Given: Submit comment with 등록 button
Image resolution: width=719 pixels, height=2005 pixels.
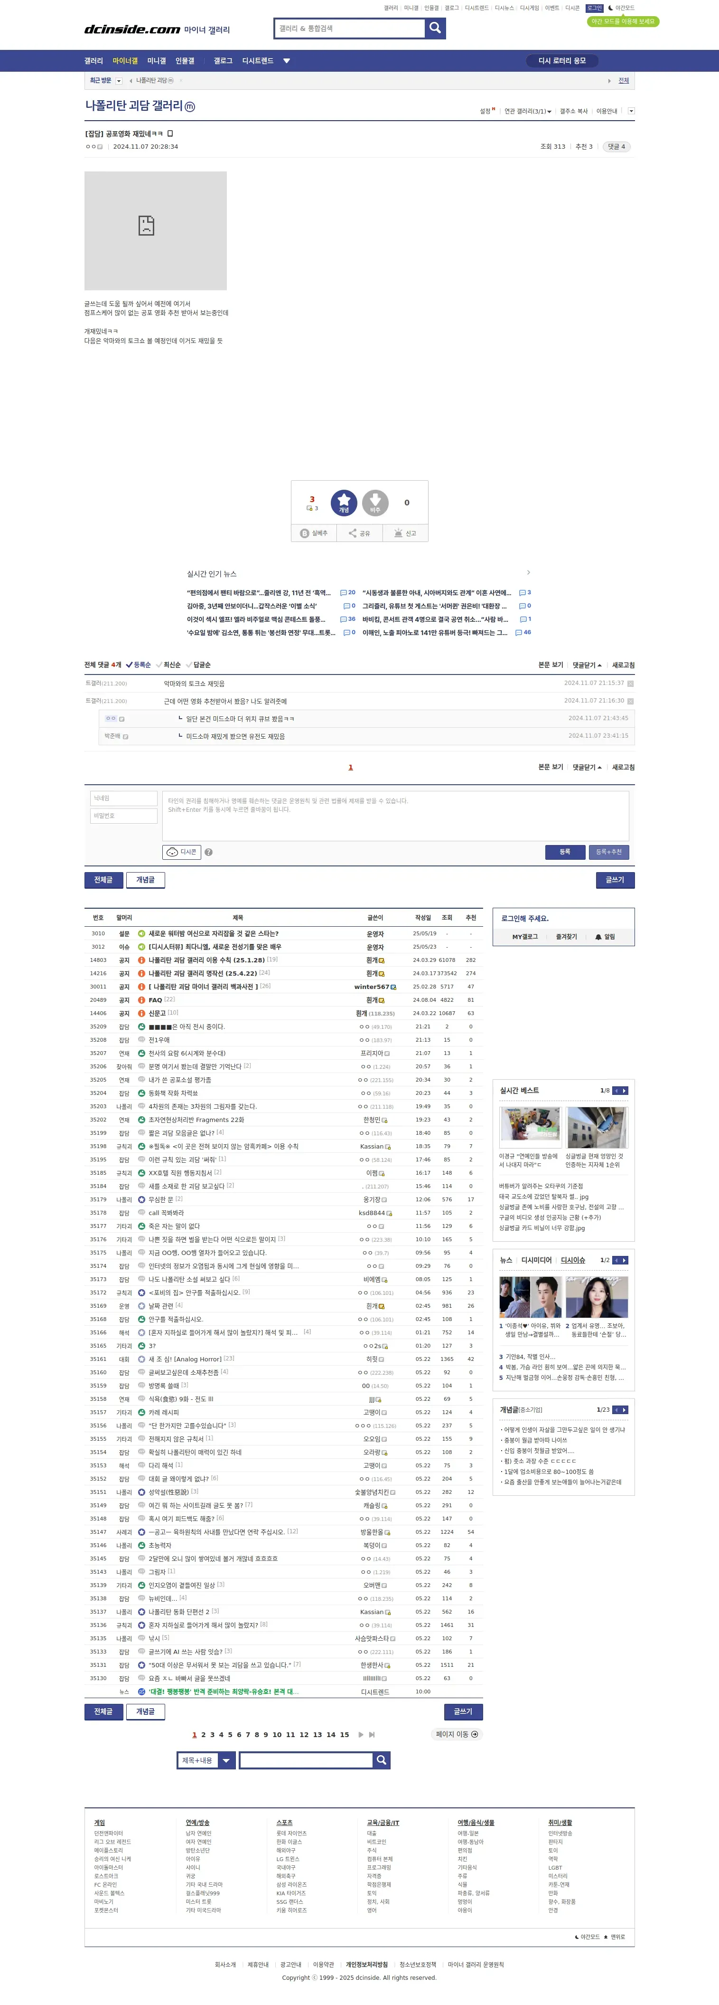Looking at the screenshot, I should [x=565, y=852].
